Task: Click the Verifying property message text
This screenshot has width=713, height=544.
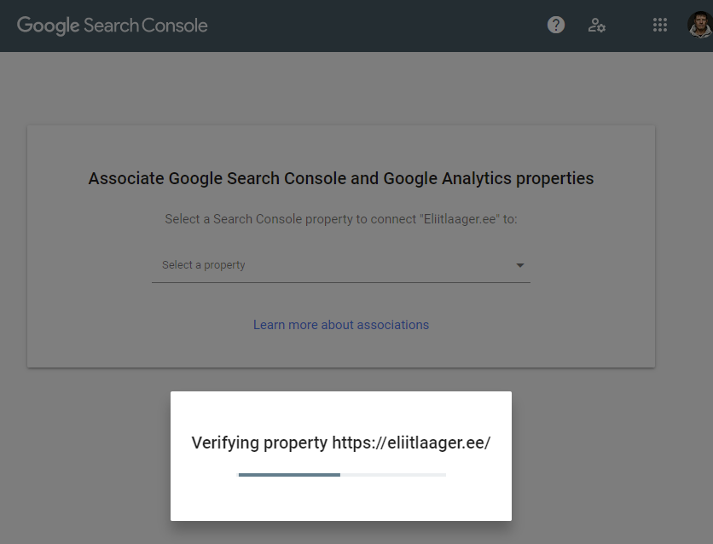Action: pos(259,443)
